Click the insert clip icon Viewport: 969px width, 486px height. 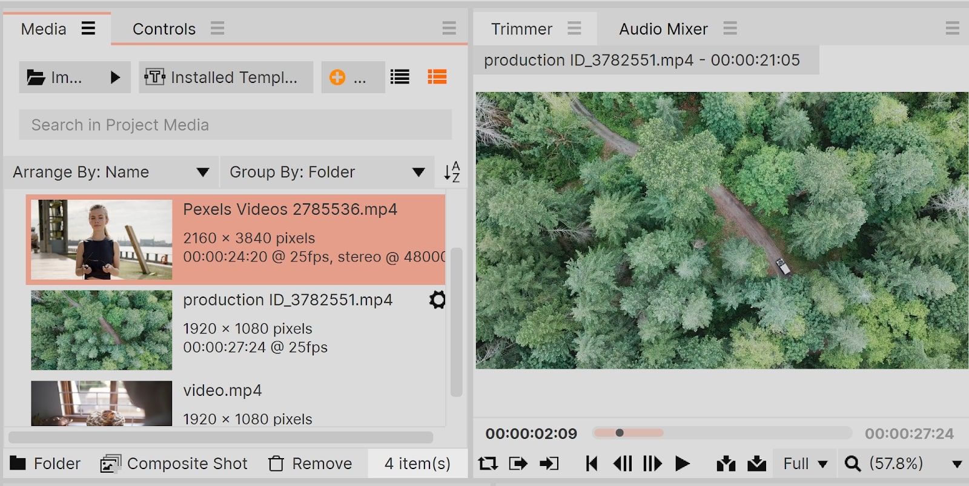[726, 464]
